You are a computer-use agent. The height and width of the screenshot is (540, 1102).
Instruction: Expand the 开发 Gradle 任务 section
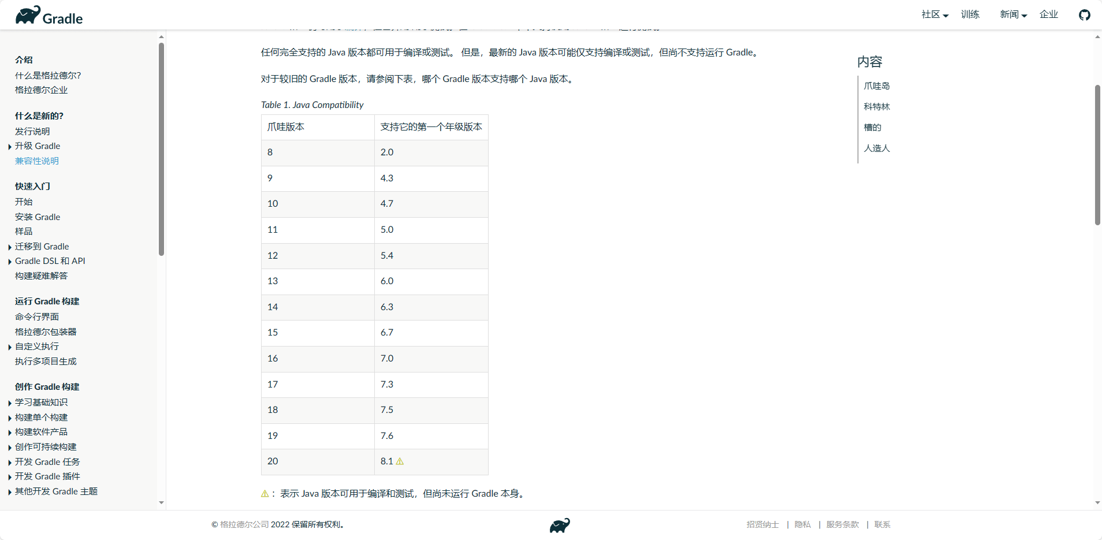click(10, 463)
